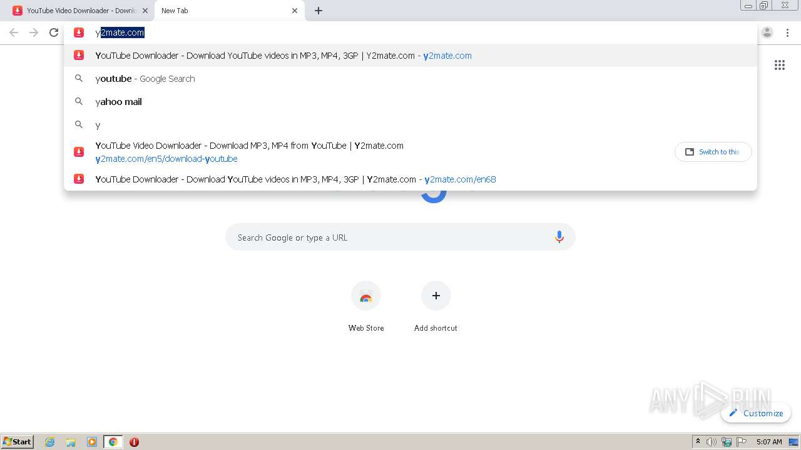Open the Chrome profile avatar
The height and width of the screenshot is (450, 801).
[767, 32]
